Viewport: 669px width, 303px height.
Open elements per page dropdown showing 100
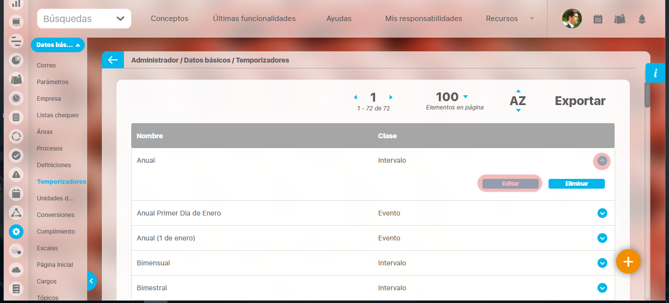[x=465, y=97]
